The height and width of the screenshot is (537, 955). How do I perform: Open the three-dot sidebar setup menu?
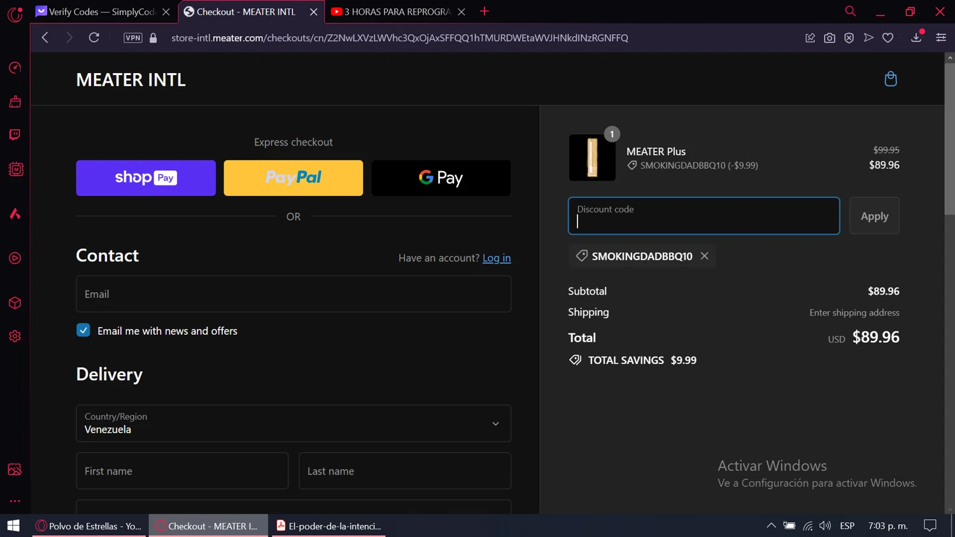coord(15,501)
